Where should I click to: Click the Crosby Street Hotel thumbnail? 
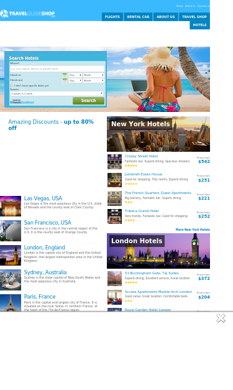pyautogui.click(x=114, y=162)
